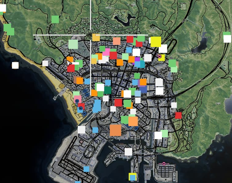Click upper blue crown of the stacked pair
Screen dimensions: 232x183
85,91
